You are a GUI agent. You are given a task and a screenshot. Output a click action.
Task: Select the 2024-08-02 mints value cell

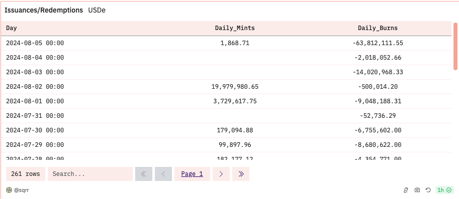(235, 87)
